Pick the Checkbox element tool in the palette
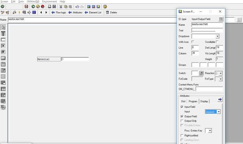Screen dimensions: 243x144 click(x=3, y=46)
